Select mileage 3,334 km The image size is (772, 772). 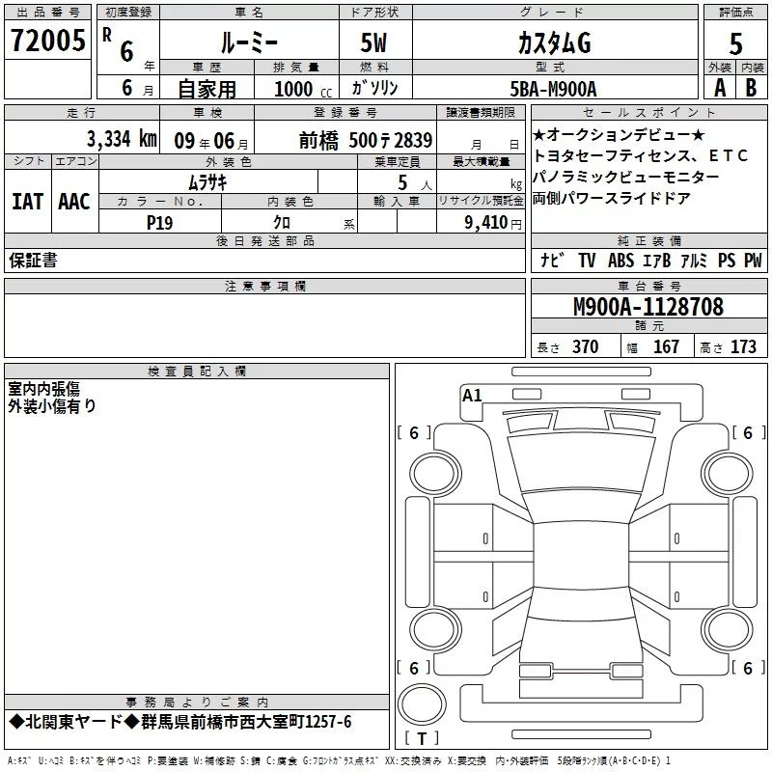coord(122,139)
